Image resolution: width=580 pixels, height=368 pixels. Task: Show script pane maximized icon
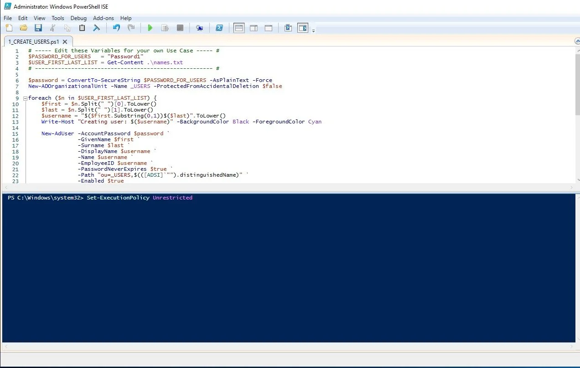[269, 28]
